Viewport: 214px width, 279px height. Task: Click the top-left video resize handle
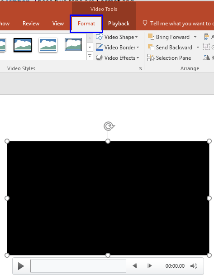pyautogui.click(x=7, y=141)
